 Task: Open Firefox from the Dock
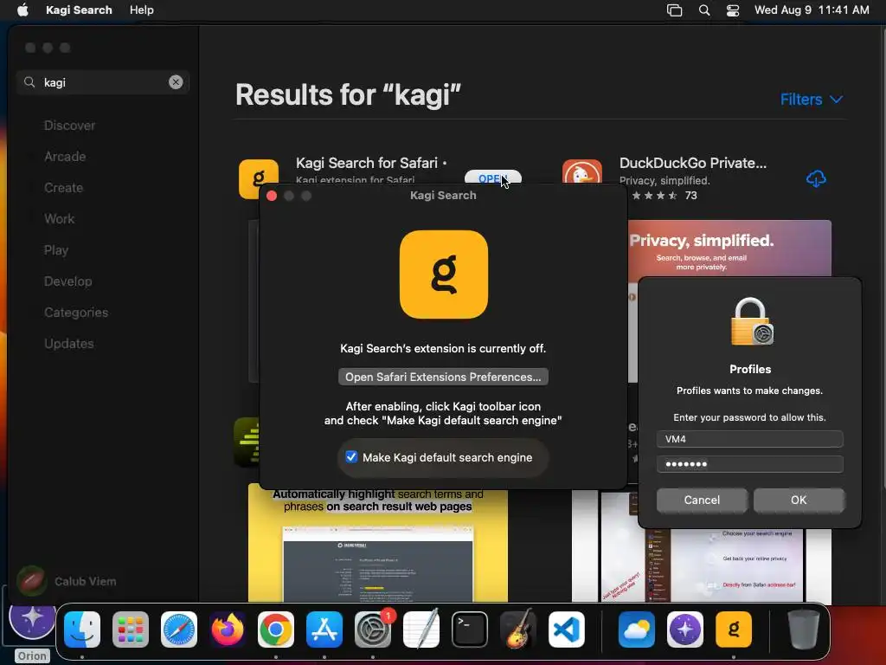[228, 629]
